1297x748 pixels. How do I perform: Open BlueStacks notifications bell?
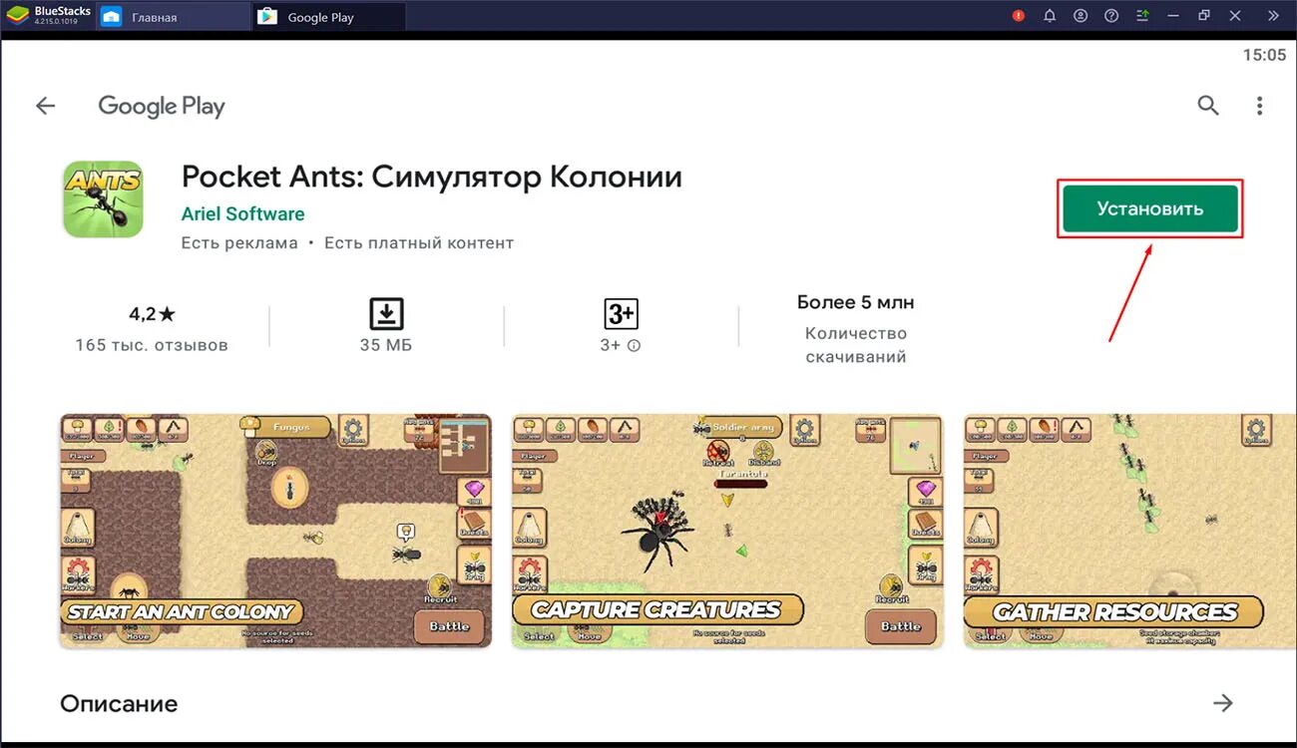click(1050, 16)
